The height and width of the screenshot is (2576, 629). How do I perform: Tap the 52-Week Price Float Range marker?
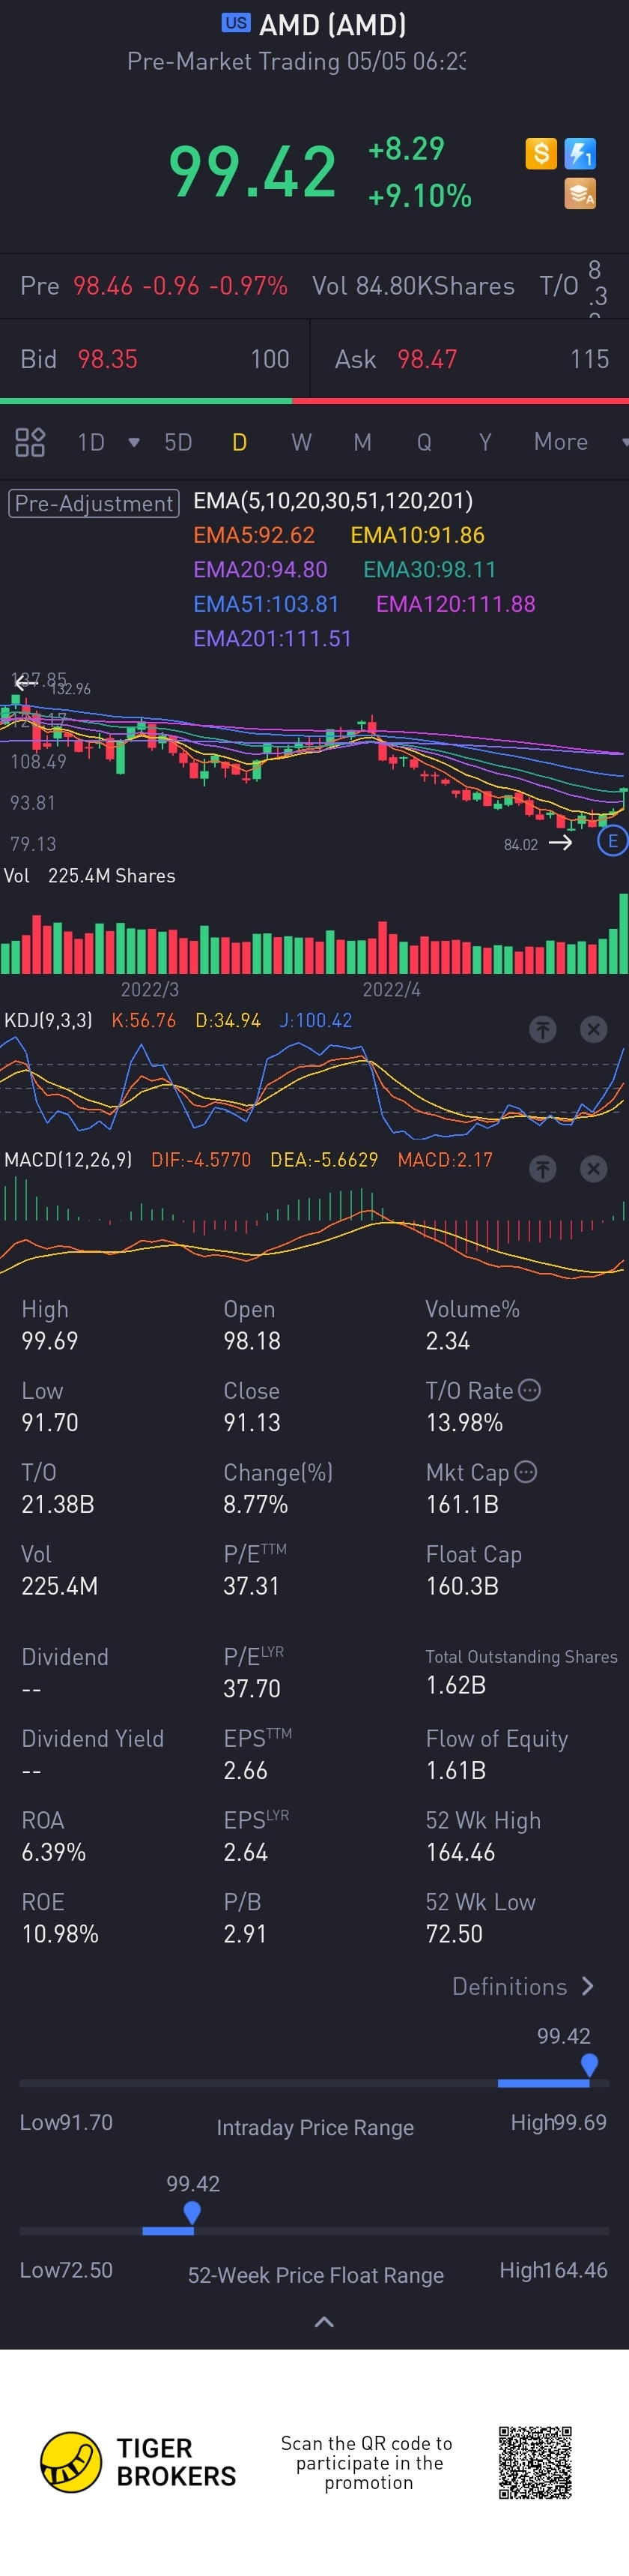click(192, 2213)
